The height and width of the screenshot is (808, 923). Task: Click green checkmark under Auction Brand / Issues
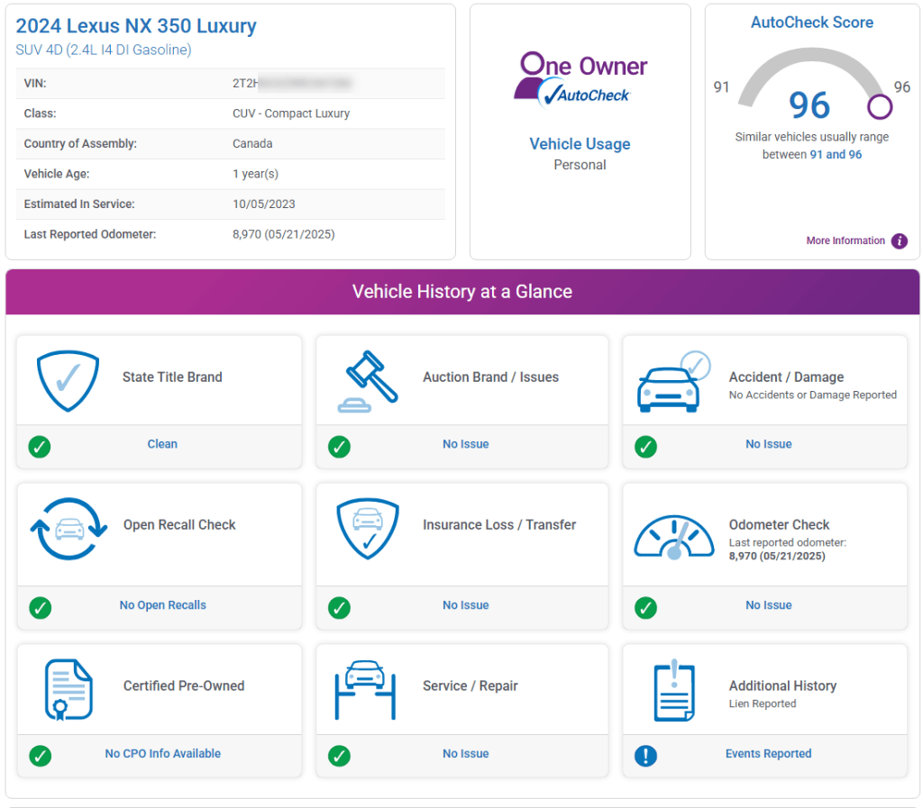tap(339, 447)
